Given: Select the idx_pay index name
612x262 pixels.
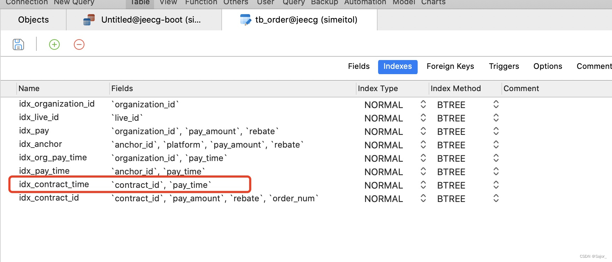Looking at the screenshot, I should 34,131.
